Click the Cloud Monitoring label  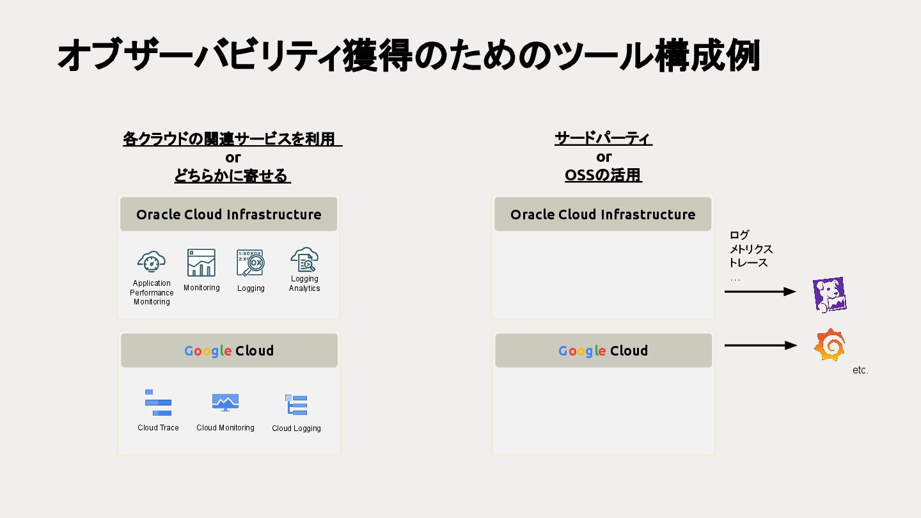[225, 428]
